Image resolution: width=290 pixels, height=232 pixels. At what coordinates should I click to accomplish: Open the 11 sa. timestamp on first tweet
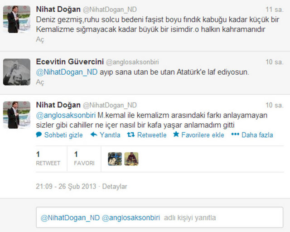pos(275,10)
